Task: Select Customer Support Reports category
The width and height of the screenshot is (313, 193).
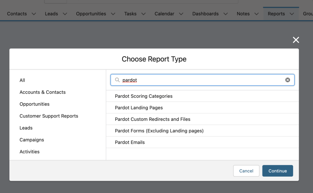Action: [49, 116]
